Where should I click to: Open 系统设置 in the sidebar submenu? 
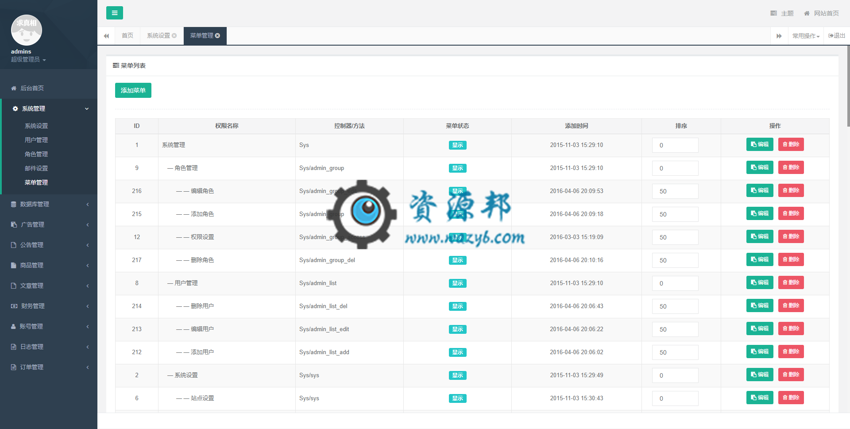pos(36,126)
